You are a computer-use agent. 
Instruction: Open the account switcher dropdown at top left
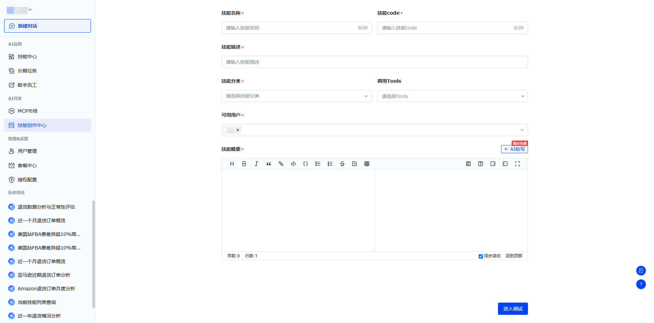click(x=19, y=10)
